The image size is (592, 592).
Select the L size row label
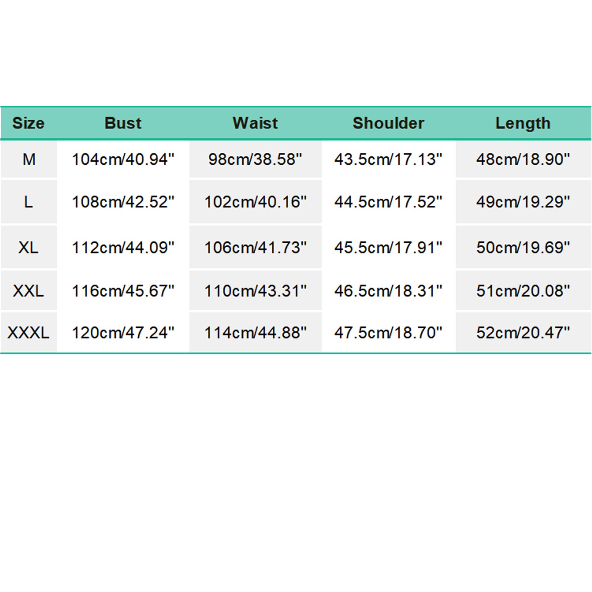28,202
